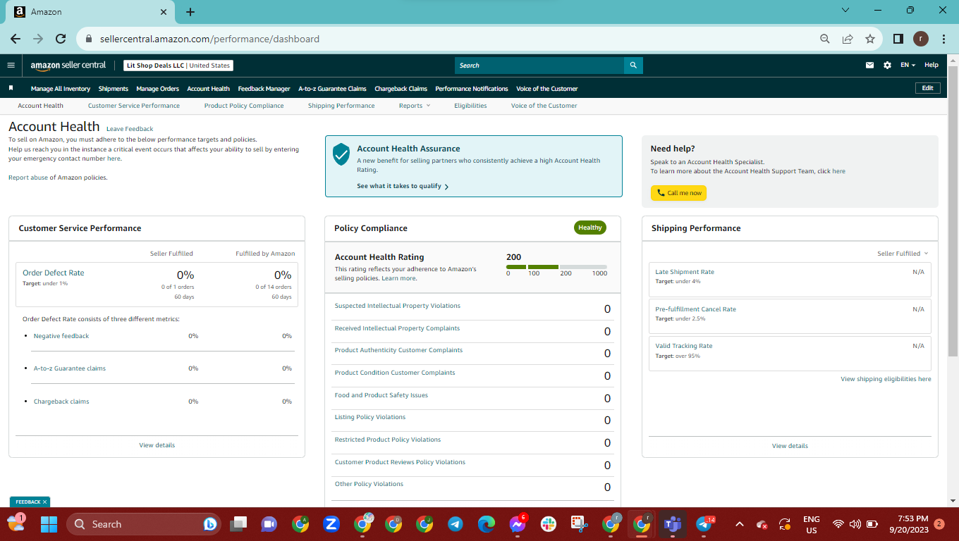Open Listing Policy Violations link
This screenshot has width=959, height=541.
370,417
